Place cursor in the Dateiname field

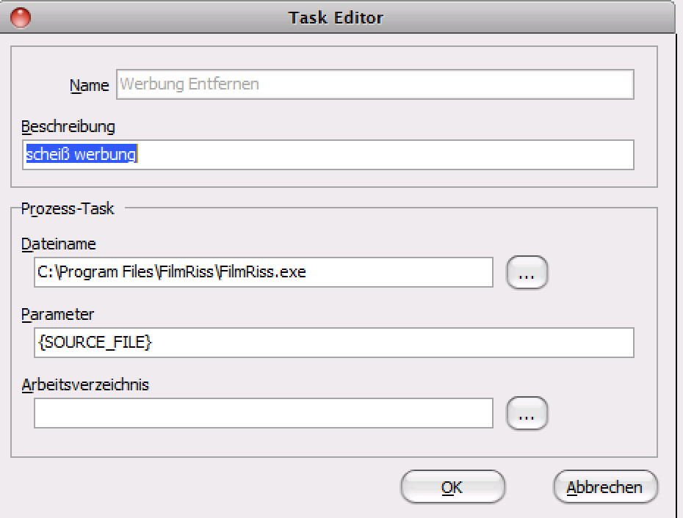tap(264, 272)
